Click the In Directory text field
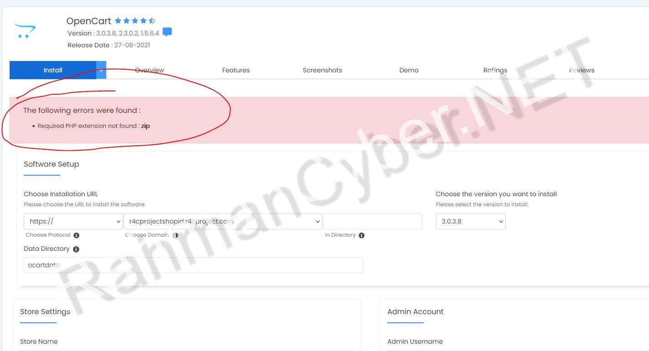 pyautogui.click(x=373, y=222)
